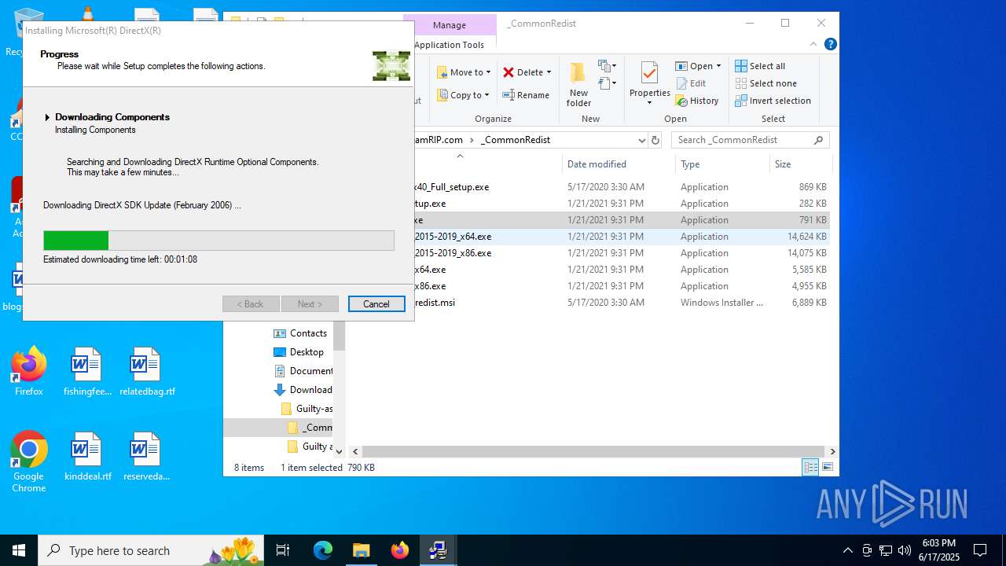
Task: Select Documents in the navigation pane
Action: 303,371
